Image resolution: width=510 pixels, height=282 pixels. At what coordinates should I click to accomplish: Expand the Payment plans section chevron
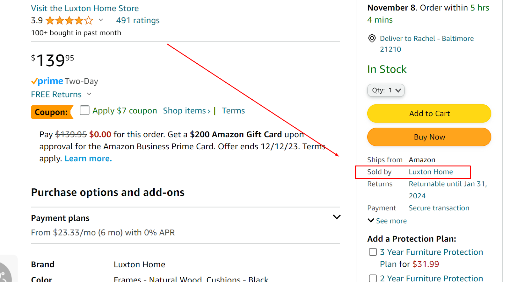pyautogui.click(x=337, y=217)
